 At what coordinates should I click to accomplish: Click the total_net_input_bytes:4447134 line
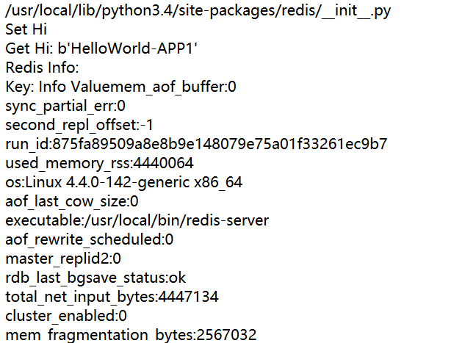(x=112, y=297)
